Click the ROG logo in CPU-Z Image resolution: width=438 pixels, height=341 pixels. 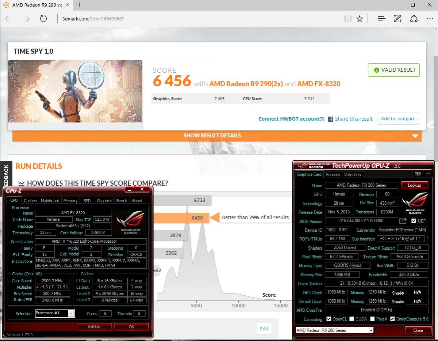tap(130, 222)
